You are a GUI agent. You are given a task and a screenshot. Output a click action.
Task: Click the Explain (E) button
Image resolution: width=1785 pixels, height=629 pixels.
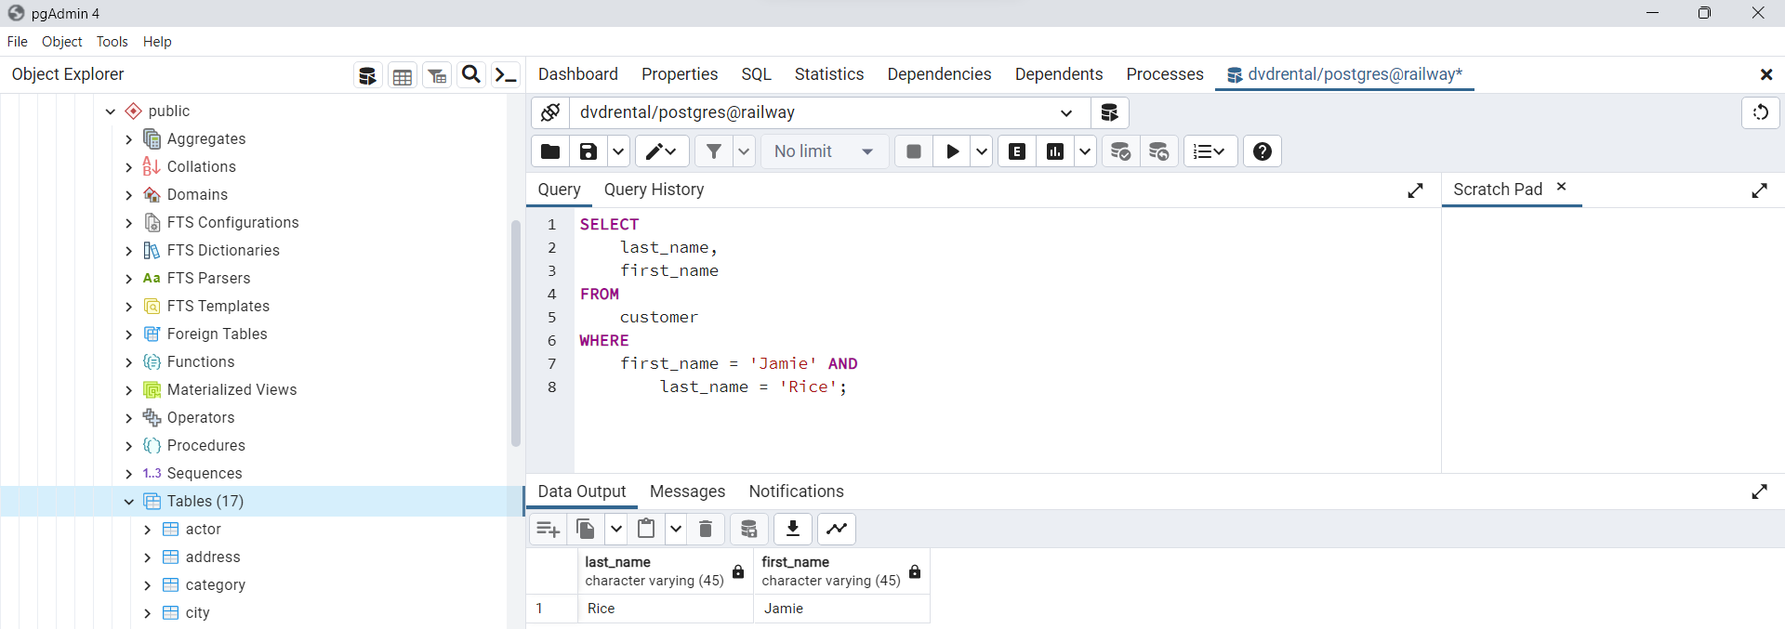(1018, 151)
